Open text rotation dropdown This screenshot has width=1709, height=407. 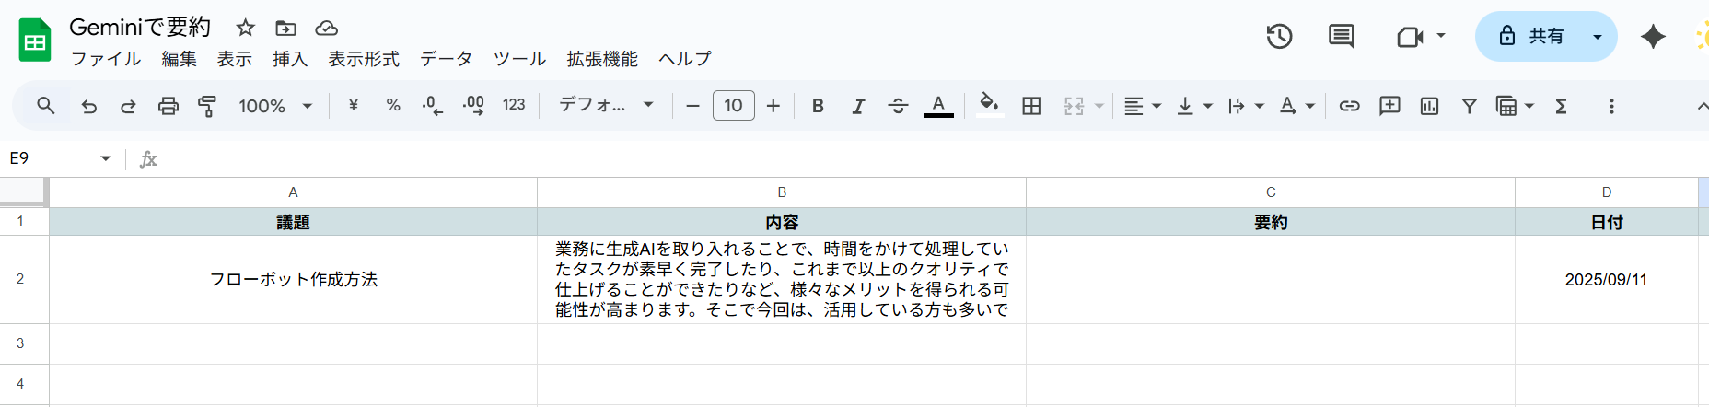coord(1296,106)
